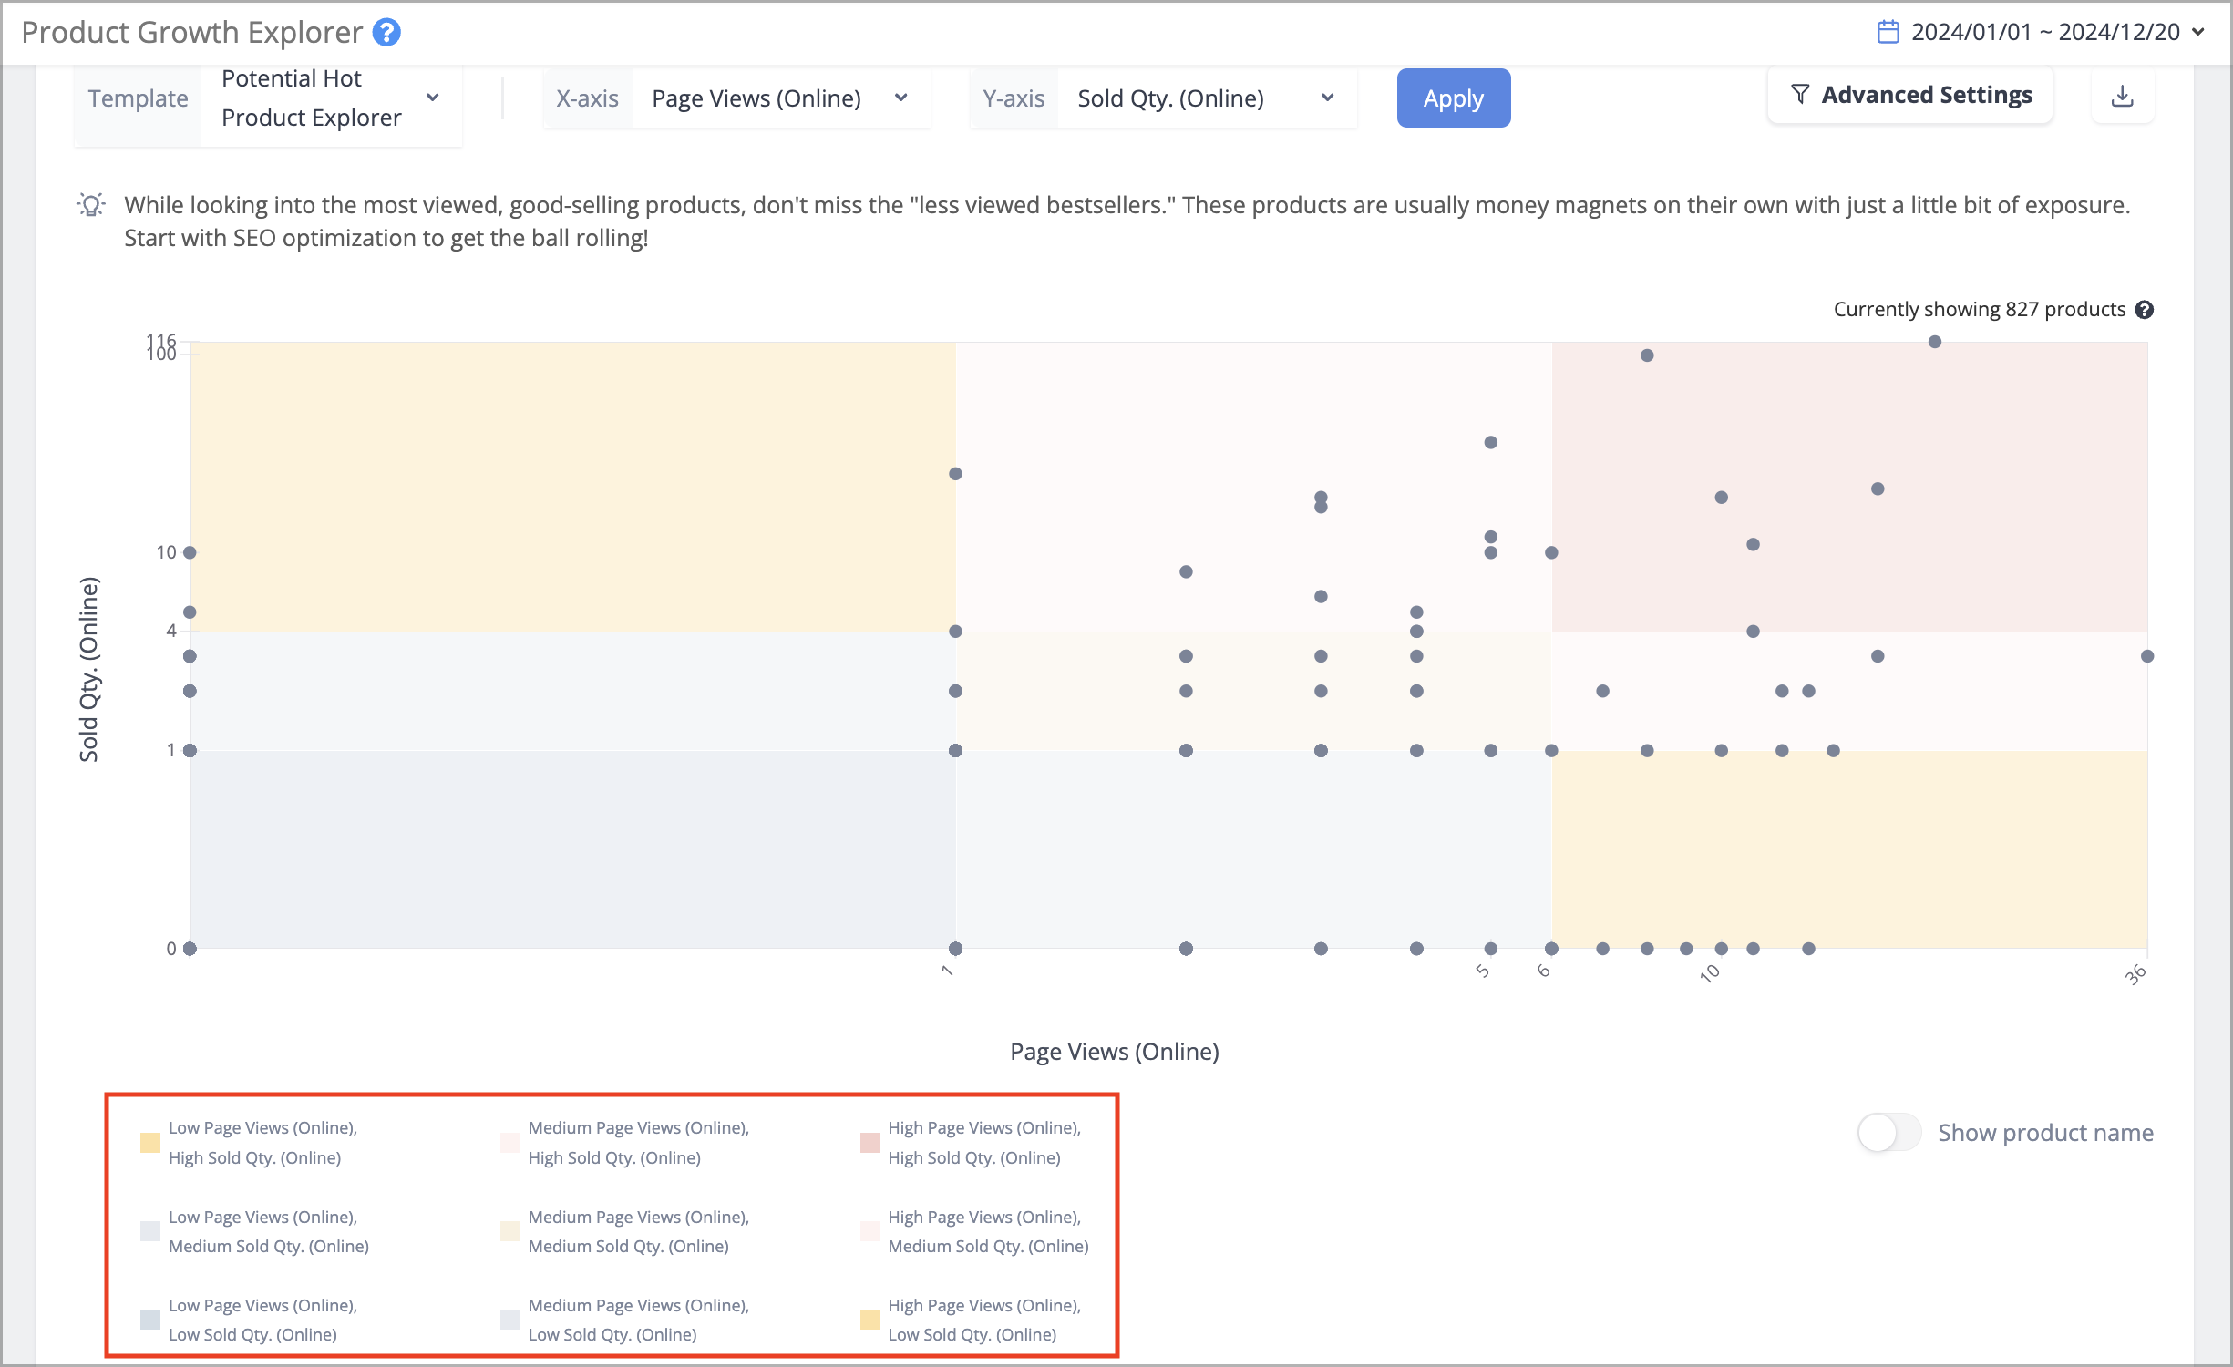Click Low Page Views, High Sold Qty. legend swatch
This screenshot has width=2233, height=1367.
[x=150, y=1143]
